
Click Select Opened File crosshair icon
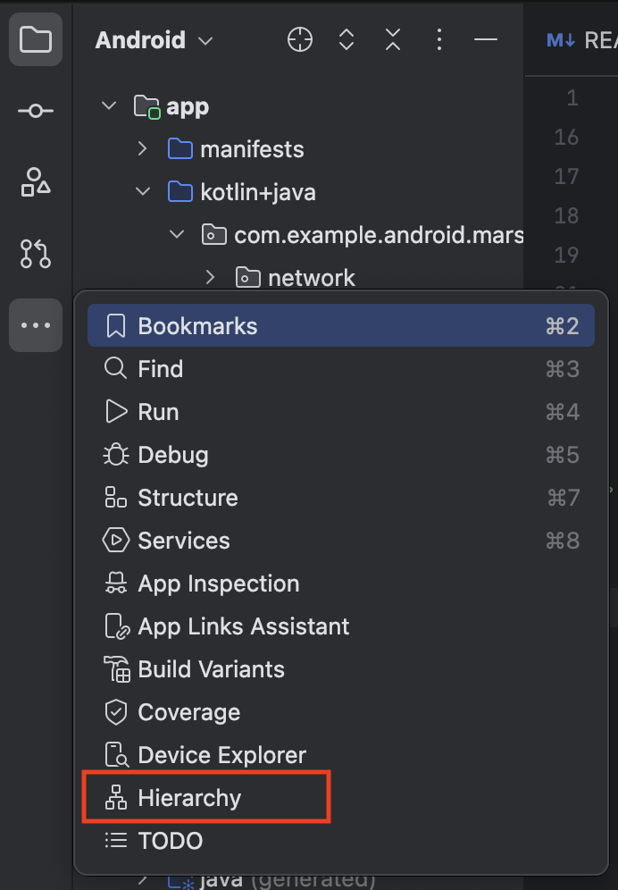300,40
